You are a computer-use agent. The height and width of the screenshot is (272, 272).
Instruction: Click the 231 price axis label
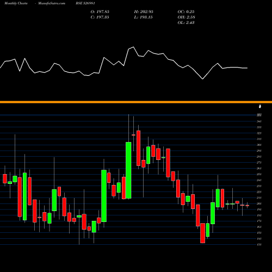(259, 186)
